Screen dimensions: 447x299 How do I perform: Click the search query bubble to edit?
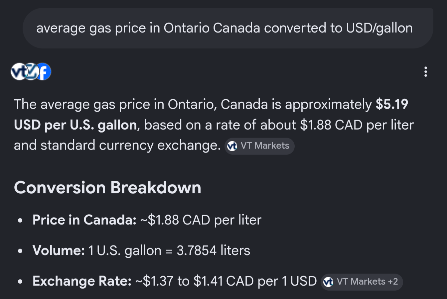click(x=228, y=28)
